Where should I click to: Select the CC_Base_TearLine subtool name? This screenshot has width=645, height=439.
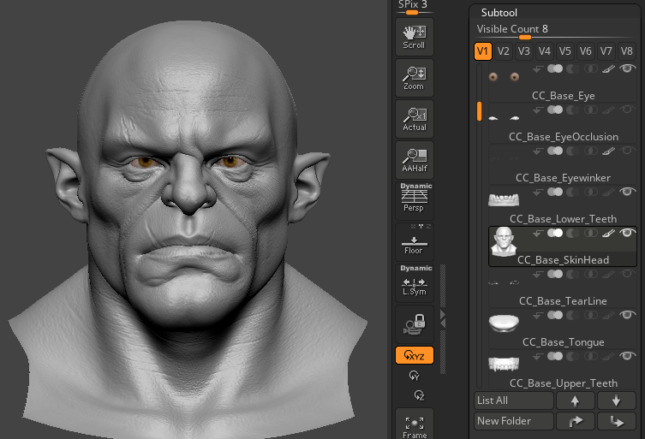coord(563,301)
